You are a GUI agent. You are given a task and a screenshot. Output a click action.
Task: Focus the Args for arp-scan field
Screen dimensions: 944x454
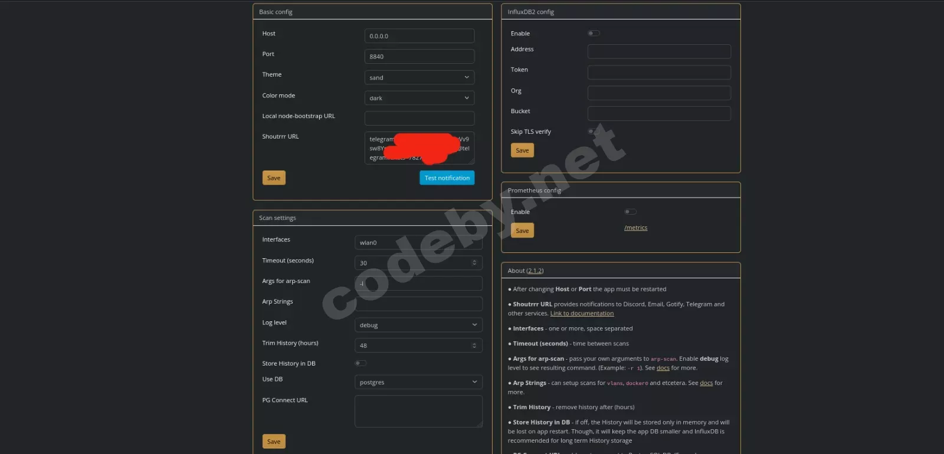[x=418, y=284]
